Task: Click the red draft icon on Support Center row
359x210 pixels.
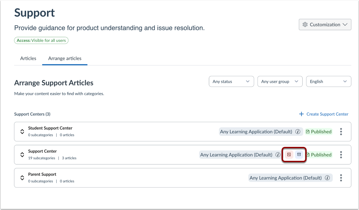Action: click(x=289, y=155)
